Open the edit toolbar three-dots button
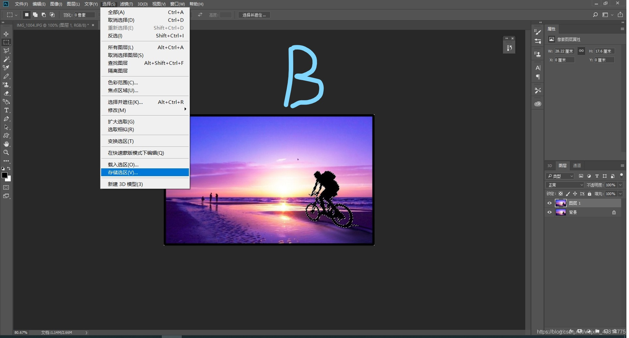 tap(6, 161)
